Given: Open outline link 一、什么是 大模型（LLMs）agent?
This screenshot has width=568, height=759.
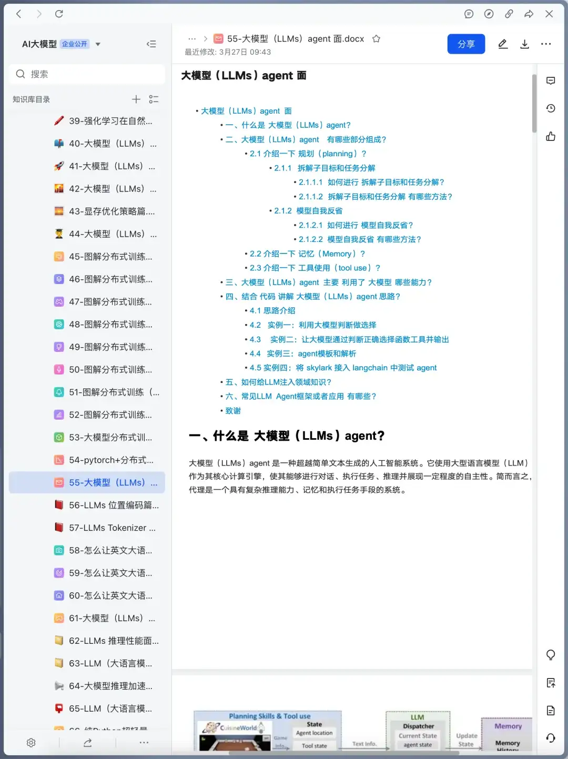Looking at the screenshot, I should 288,125.
